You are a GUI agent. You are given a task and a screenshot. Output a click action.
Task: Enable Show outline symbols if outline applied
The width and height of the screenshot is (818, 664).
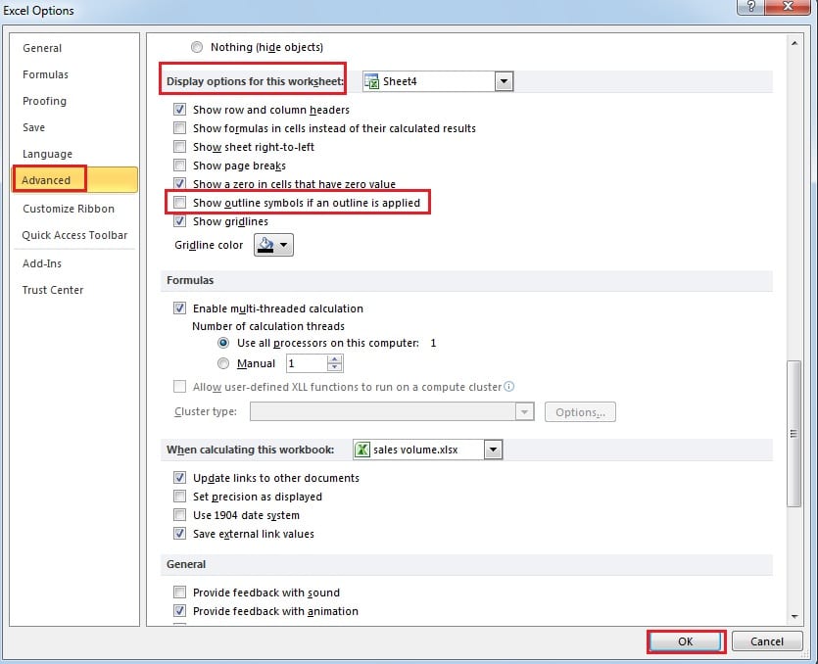tap(179, 203)
